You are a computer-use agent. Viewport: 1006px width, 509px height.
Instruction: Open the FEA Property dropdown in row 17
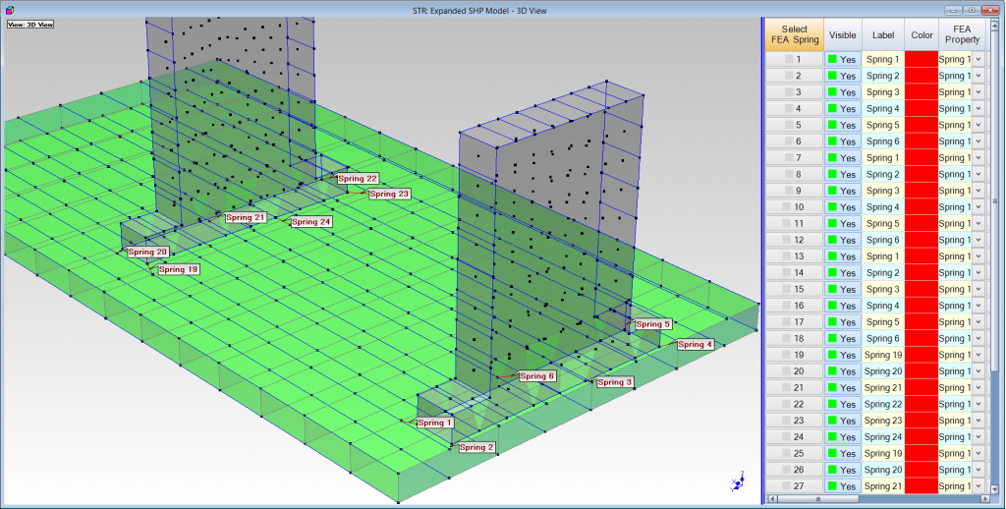click(x=978, y=322)
